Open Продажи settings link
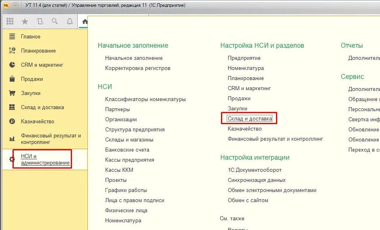Image resolution: width=380 pixels, height=230 pixels. (x=239, y=99)
